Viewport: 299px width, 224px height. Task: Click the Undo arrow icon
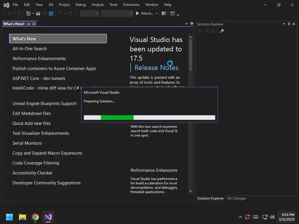(60, 13)
